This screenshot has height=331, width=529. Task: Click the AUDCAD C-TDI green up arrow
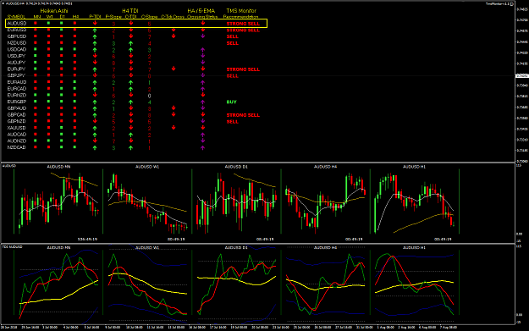pyautogui.click(x=131, y=135)
